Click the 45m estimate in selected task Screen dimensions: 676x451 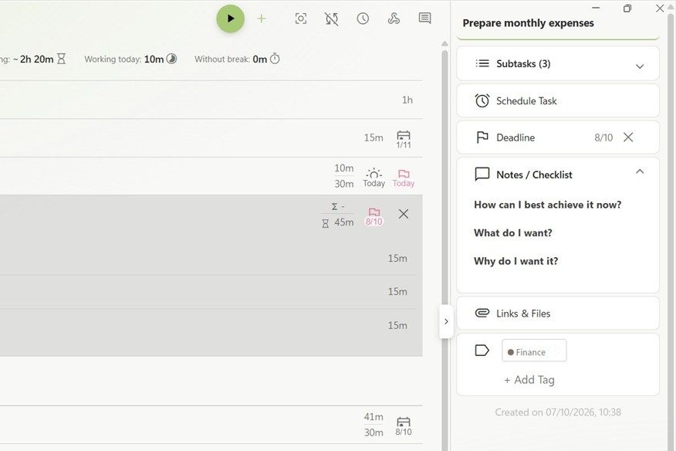[343, 222]
